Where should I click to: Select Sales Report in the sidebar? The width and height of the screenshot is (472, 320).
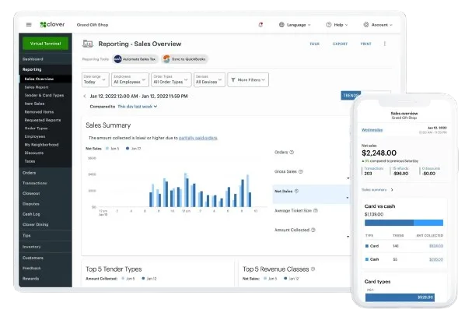click(x=36, y=87)
